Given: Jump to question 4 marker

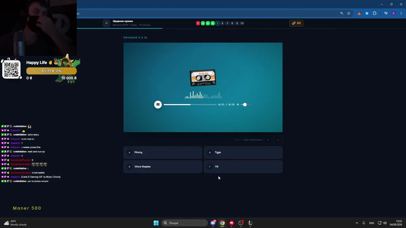Looking at the screenshot, I should (x=213, y=23).
